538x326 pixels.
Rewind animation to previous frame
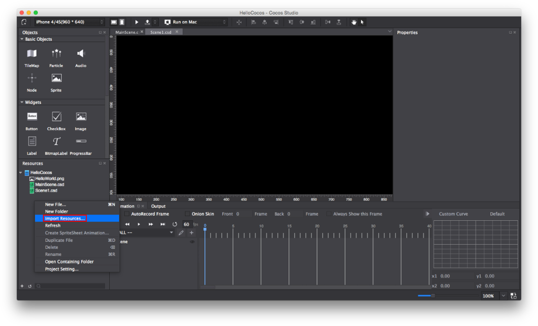tap(127, 224)
